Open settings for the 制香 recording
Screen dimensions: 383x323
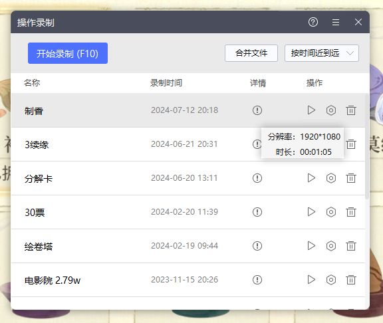click(x=331, y=110)
